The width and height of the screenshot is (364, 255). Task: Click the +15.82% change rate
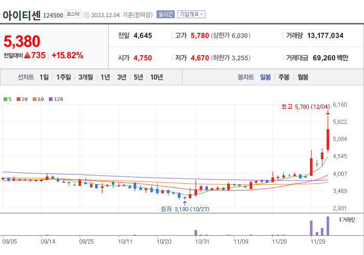click(67, 55)
